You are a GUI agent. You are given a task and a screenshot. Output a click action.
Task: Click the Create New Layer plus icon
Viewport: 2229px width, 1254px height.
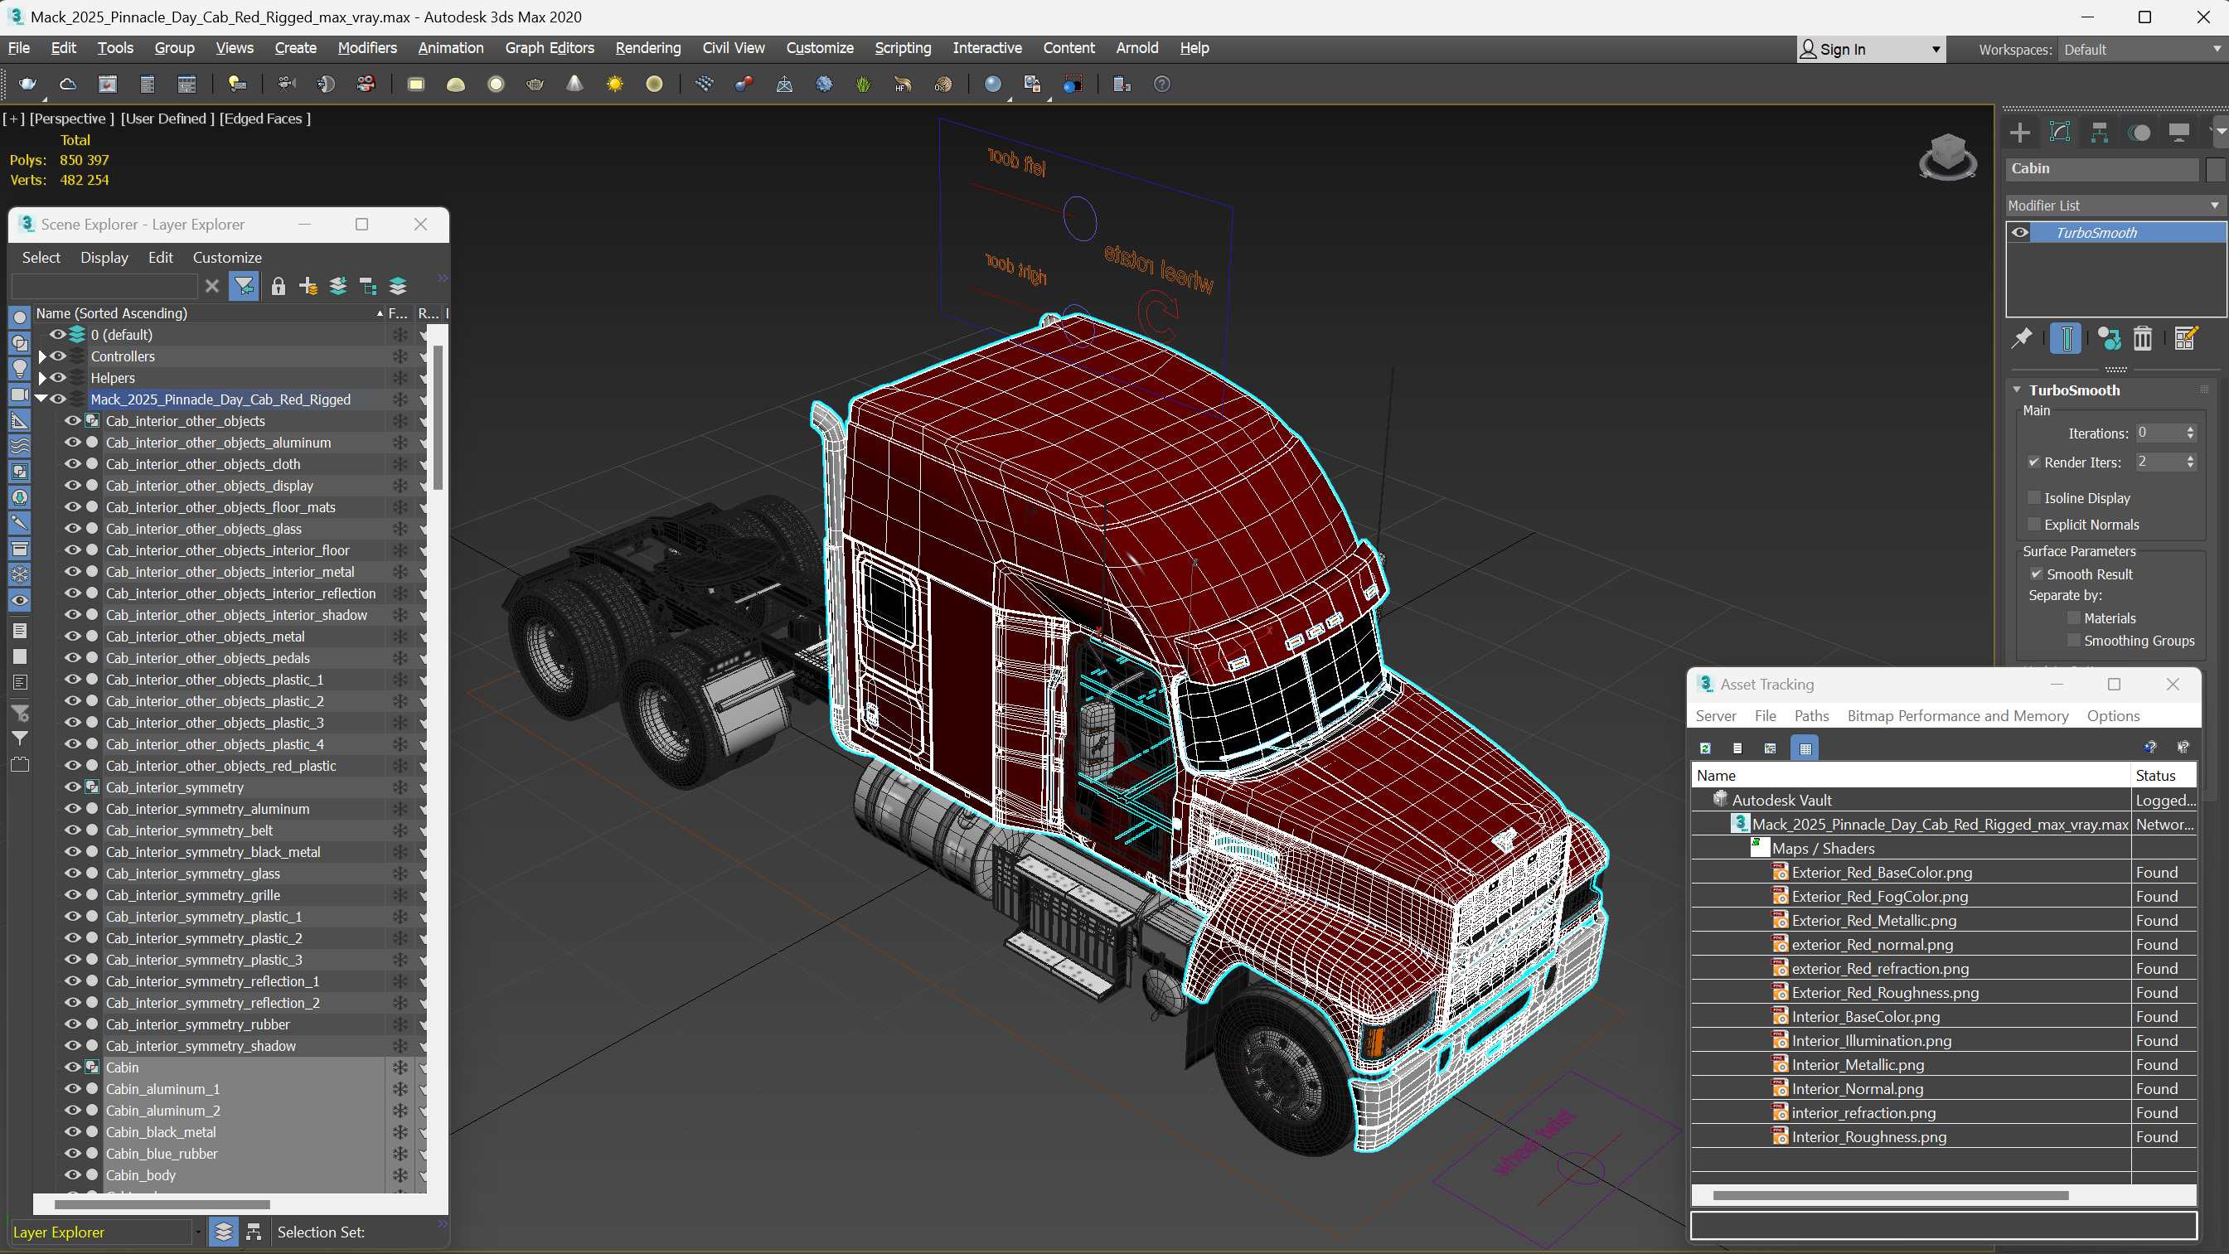pyautogui.click(x=308, y=287)
